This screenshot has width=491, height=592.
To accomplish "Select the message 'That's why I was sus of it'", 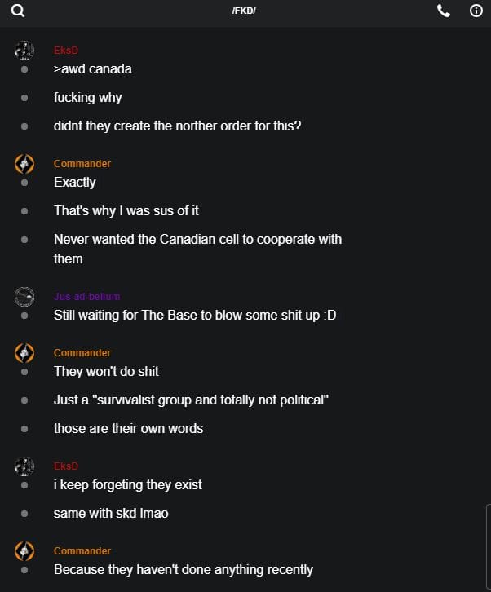I will point(126,211).
